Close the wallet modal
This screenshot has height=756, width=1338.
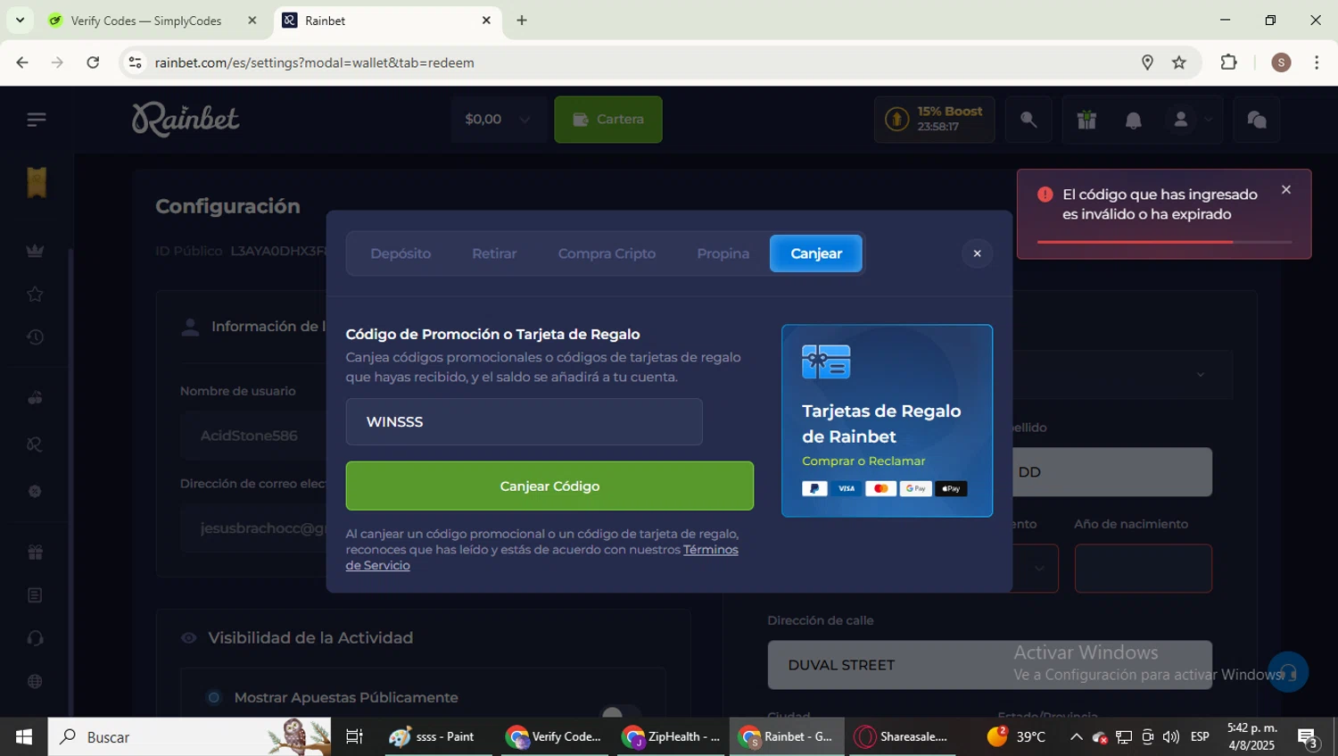(977, 253)
